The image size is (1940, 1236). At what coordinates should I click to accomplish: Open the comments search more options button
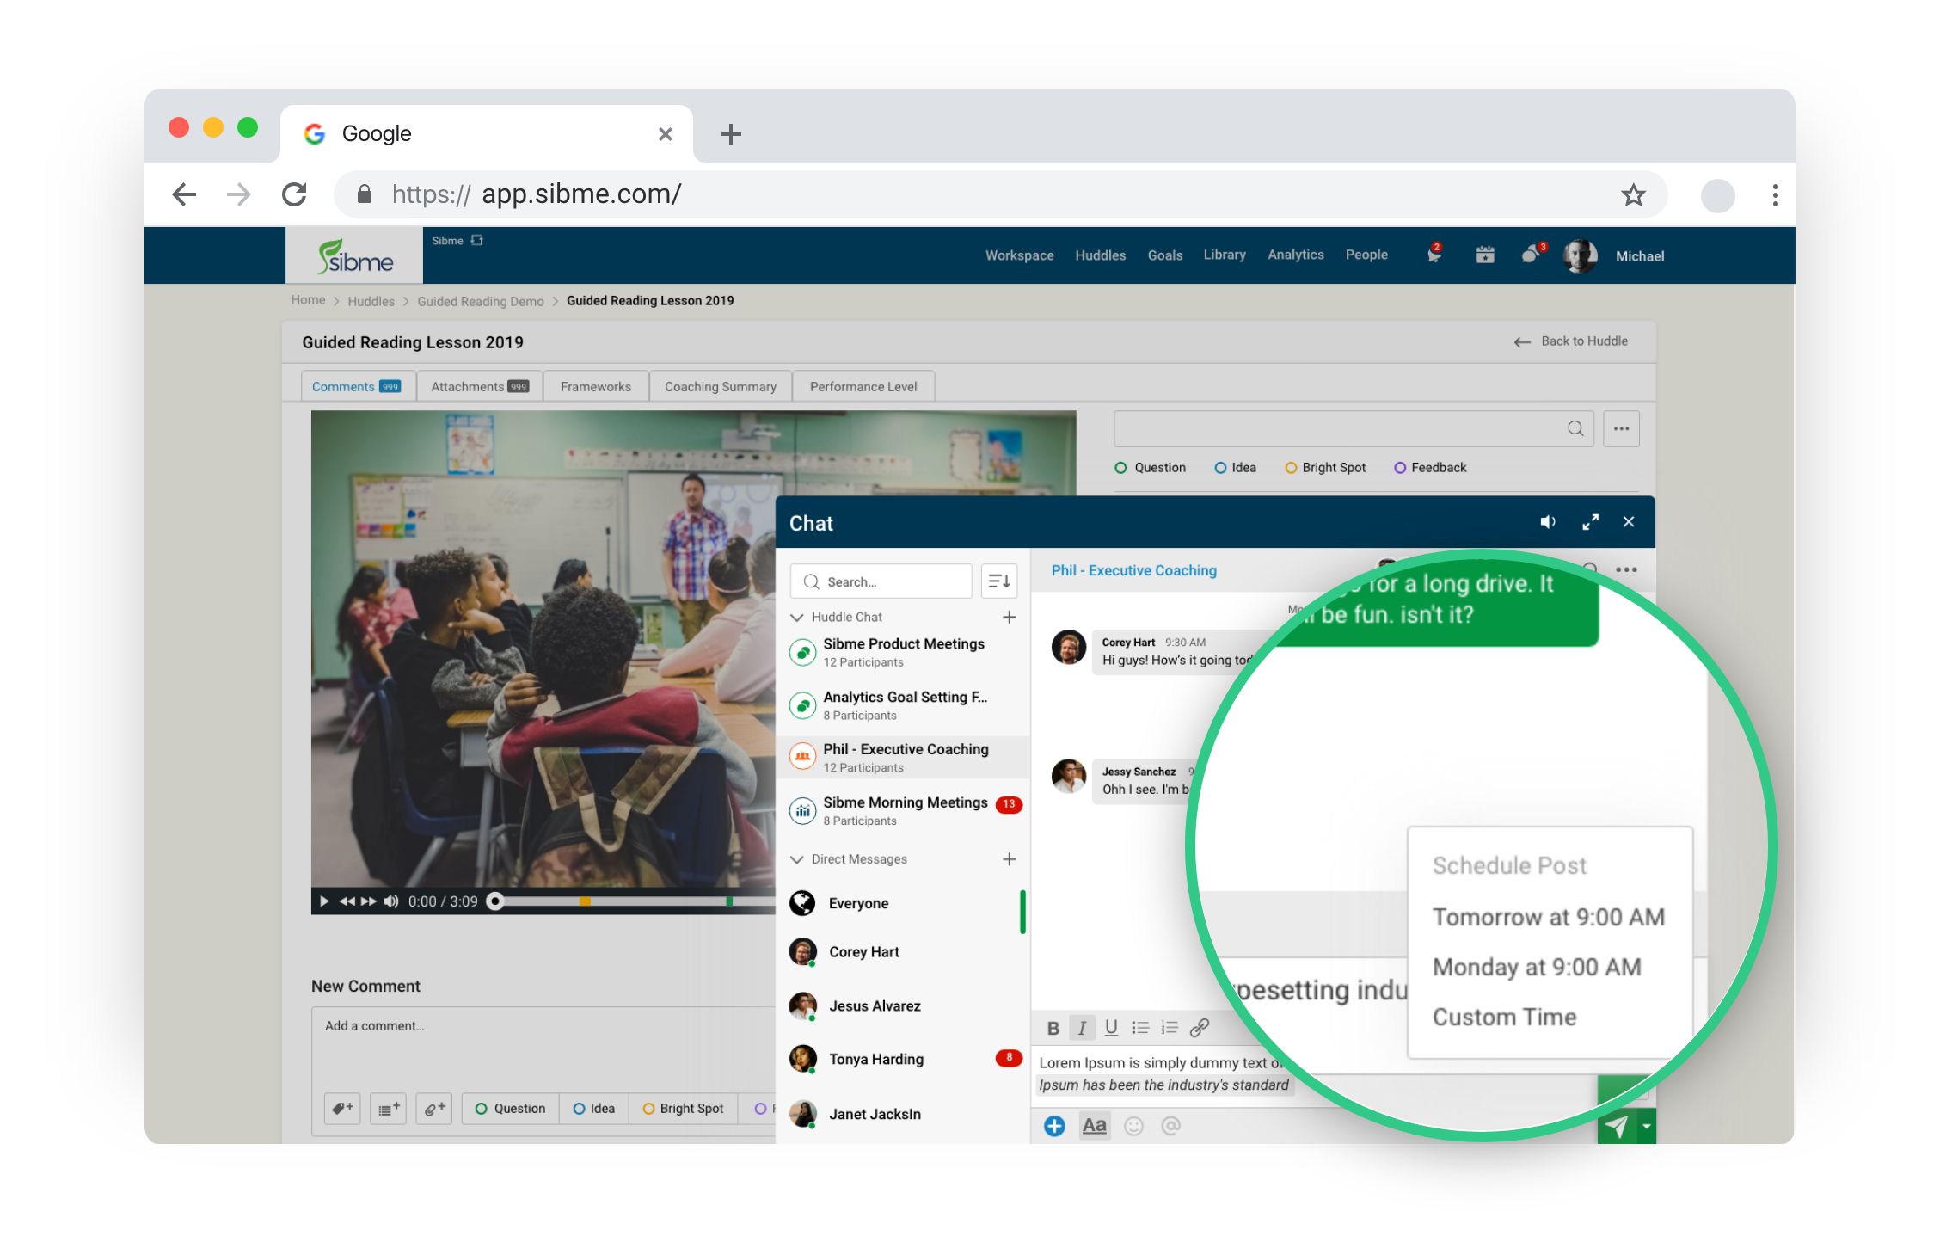(x=1621, y=429)
